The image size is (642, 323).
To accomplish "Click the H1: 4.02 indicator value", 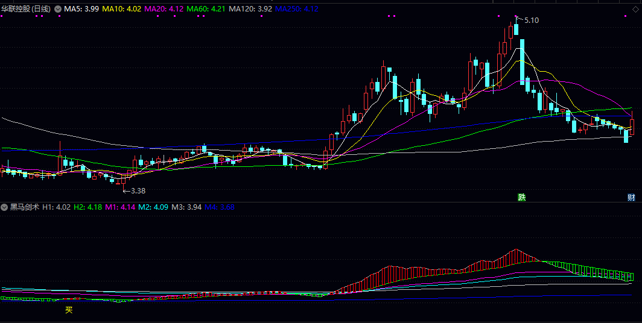I will click(56, 207).
